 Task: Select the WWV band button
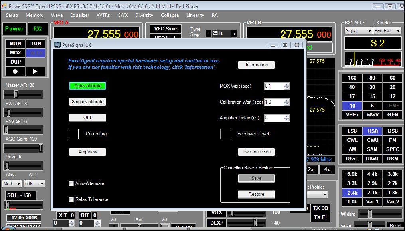(x=372, y=115)
